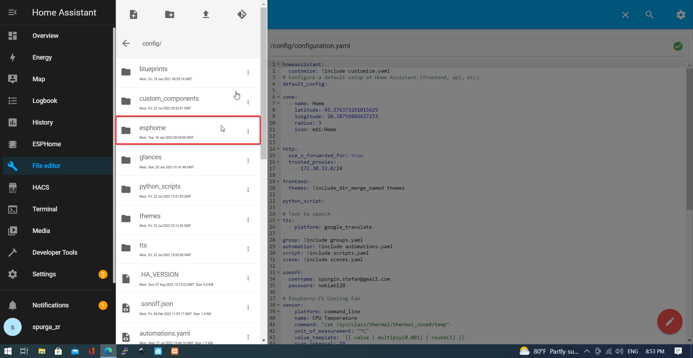This screenshot has height=358, width=693.
Task: Open the spurga_zr user profile
Action: point(58,327)
